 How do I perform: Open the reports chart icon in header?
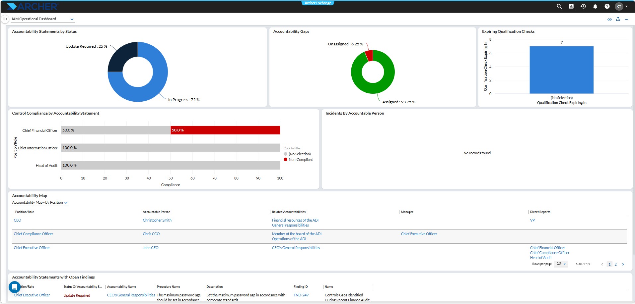coord(571,6)
